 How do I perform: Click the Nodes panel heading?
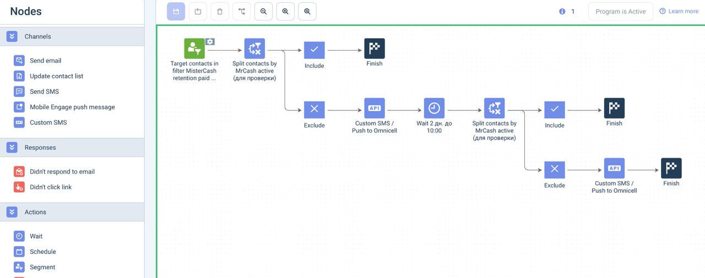pos(26,11)
